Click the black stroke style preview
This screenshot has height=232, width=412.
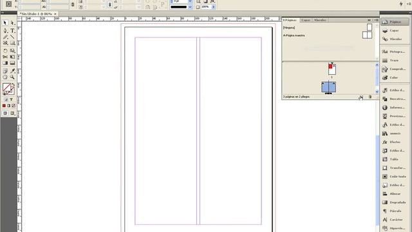point(178,7)
